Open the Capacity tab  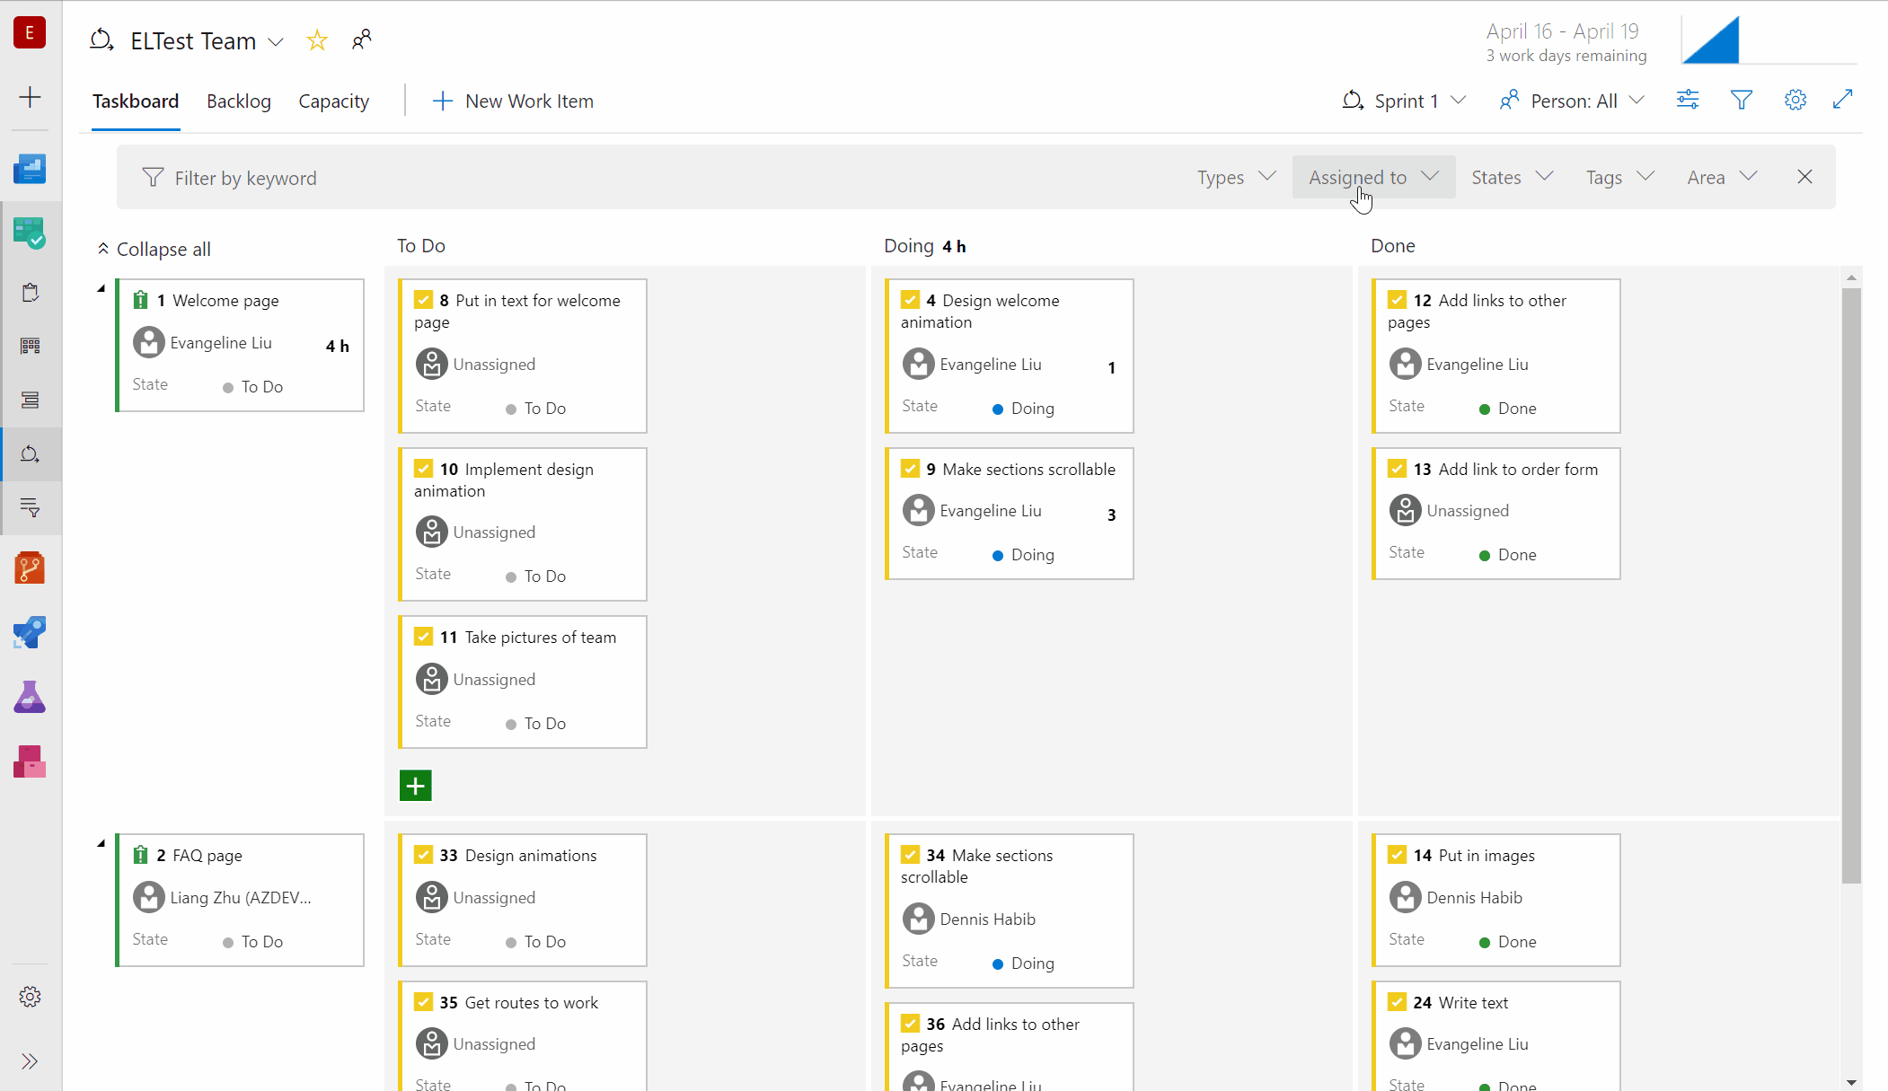tap(333, 101)
